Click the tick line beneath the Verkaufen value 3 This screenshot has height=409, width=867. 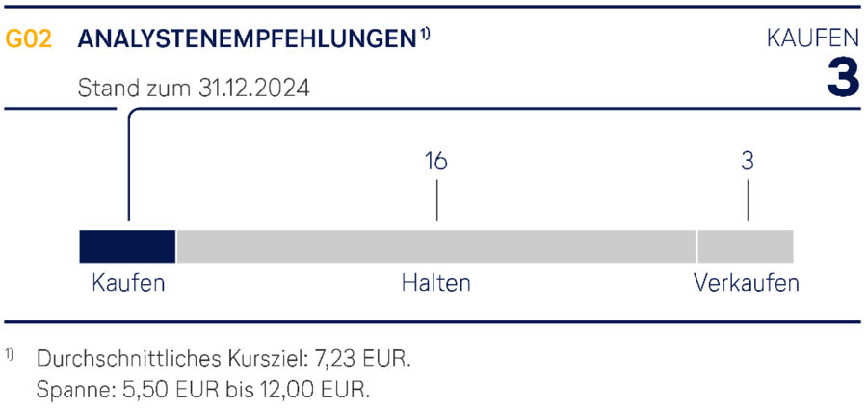(748, 201)
